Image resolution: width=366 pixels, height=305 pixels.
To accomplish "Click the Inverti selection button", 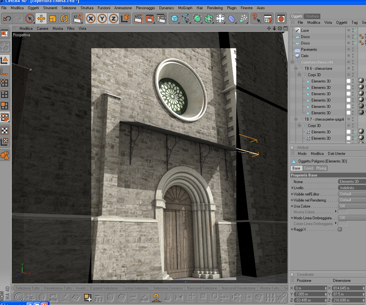I will pyautogui.click(x=81, y=288).
